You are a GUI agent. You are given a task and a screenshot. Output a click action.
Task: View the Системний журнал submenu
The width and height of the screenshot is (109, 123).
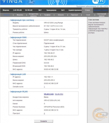point(102,15)
